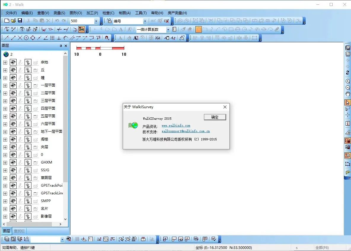Select the GPSTrackLine layer name
351x251 pixels.
tap(52, 193)
